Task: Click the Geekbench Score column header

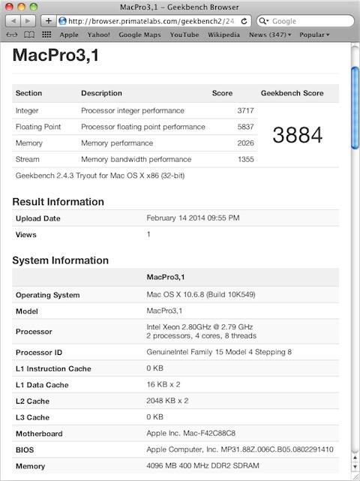Action: coord(292,93)
